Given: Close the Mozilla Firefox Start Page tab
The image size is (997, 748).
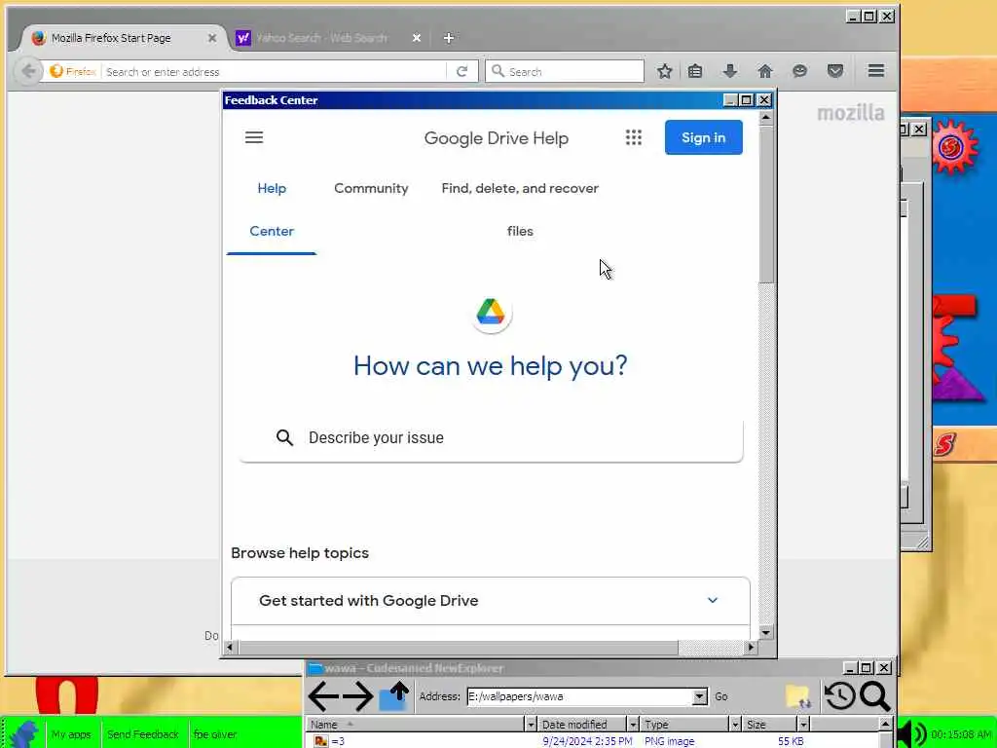Looking at the screenshot, I should 212,38.
